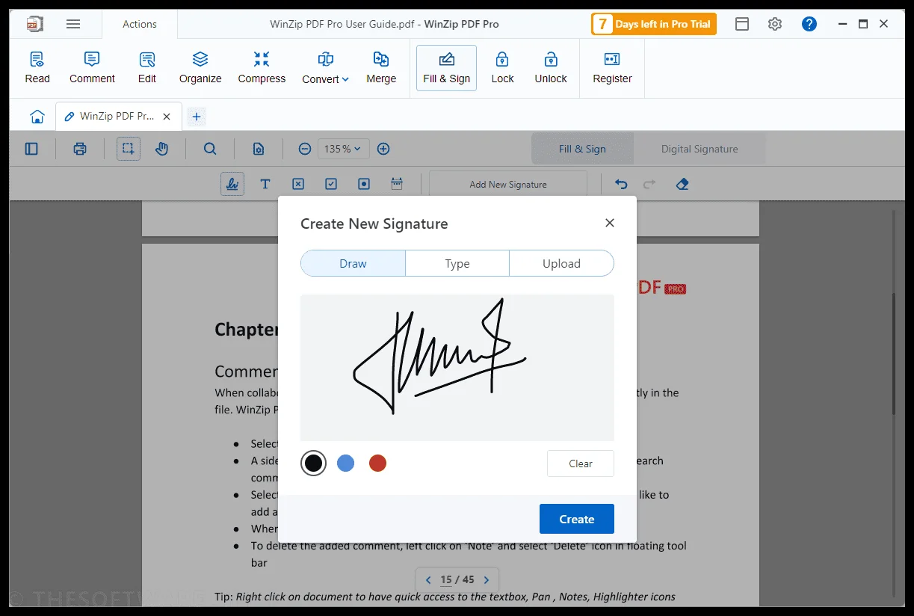Image resolution: width=914 pixels, height=616 pixels.
Task: Switch to the Digital Signature tab
Action: click(x=700, y=149)
